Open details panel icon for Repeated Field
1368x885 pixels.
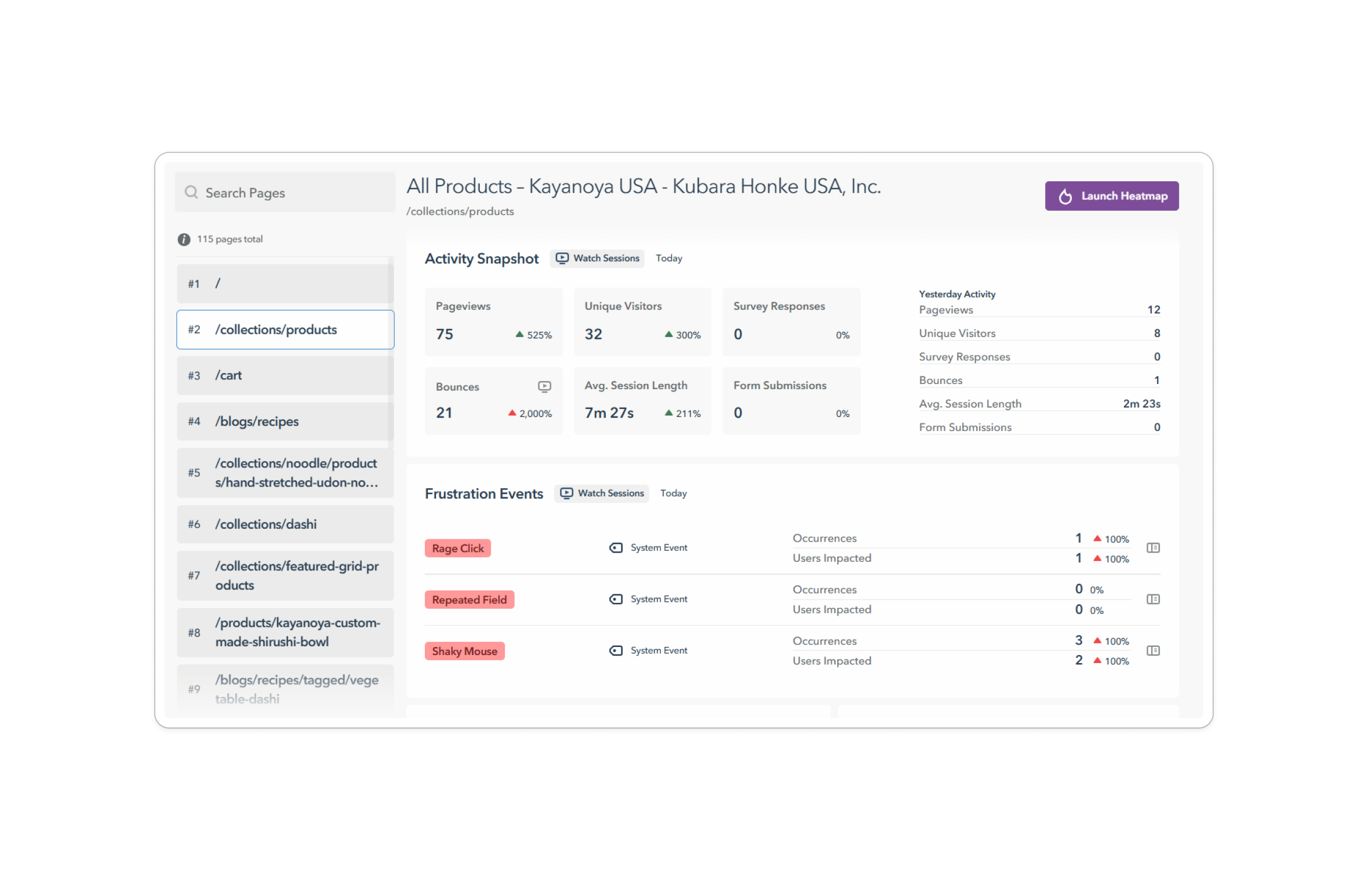[x=1153, y=599]
